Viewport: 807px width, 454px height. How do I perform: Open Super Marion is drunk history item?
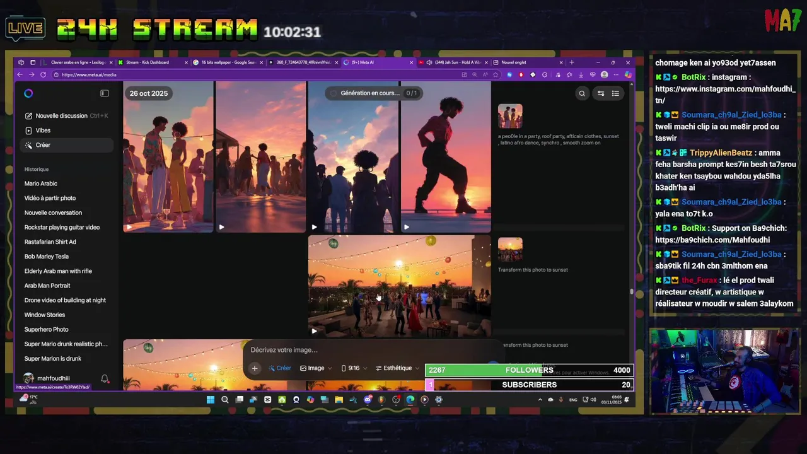(x=52, y=359)
